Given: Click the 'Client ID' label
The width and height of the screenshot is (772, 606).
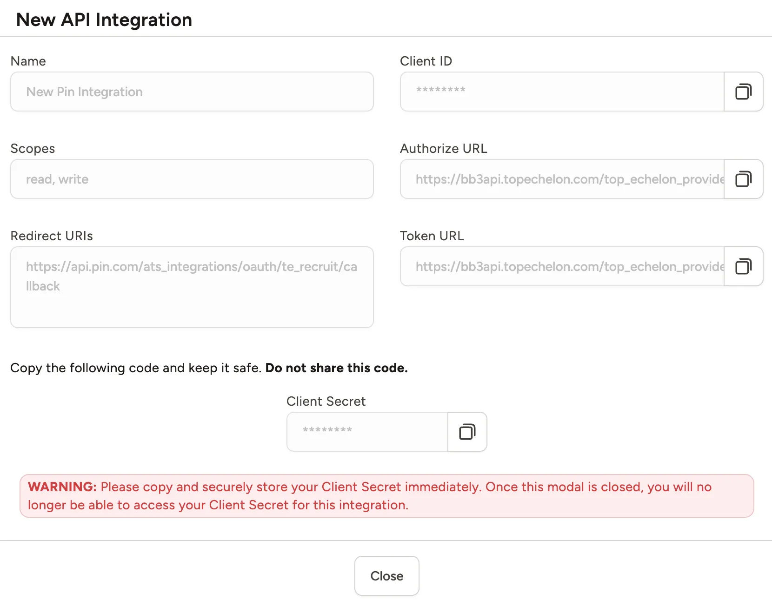Looking at the screenshot, I should [426, 61].
